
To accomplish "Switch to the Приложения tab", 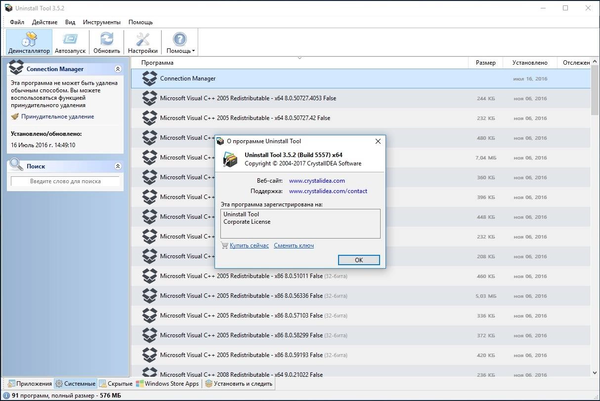I will pyautogui.click(x=29, y=384).
